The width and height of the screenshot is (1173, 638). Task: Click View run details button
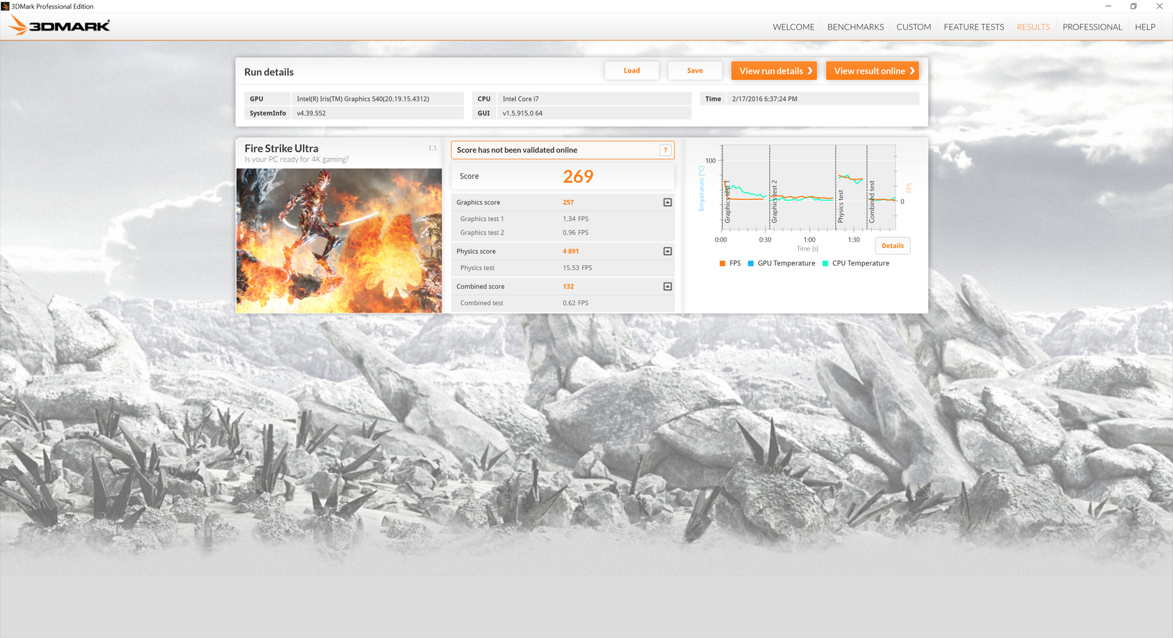[x=774, y=71]
